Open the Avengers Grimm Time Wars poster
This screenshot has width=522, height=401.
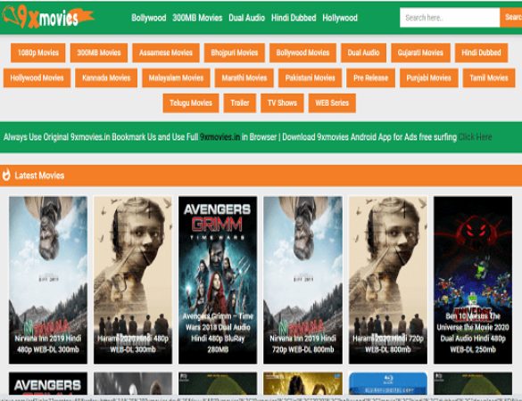[218, 280]
